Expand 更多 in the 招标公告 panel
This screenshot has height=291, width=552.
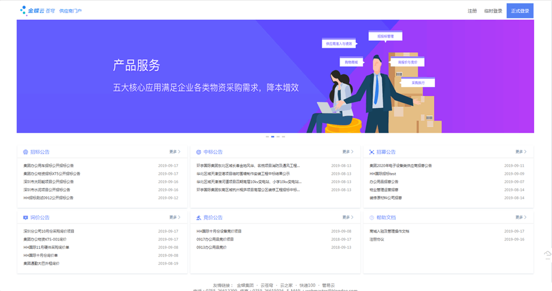click(175, 152)
